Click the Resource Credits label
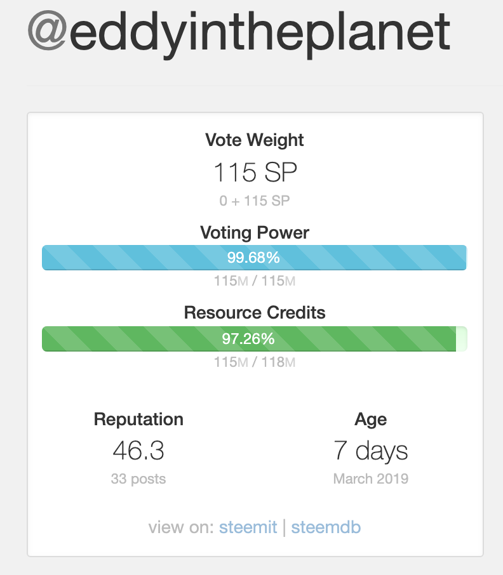The height and width of the screenshot is (575, 503). pos(255,313)
